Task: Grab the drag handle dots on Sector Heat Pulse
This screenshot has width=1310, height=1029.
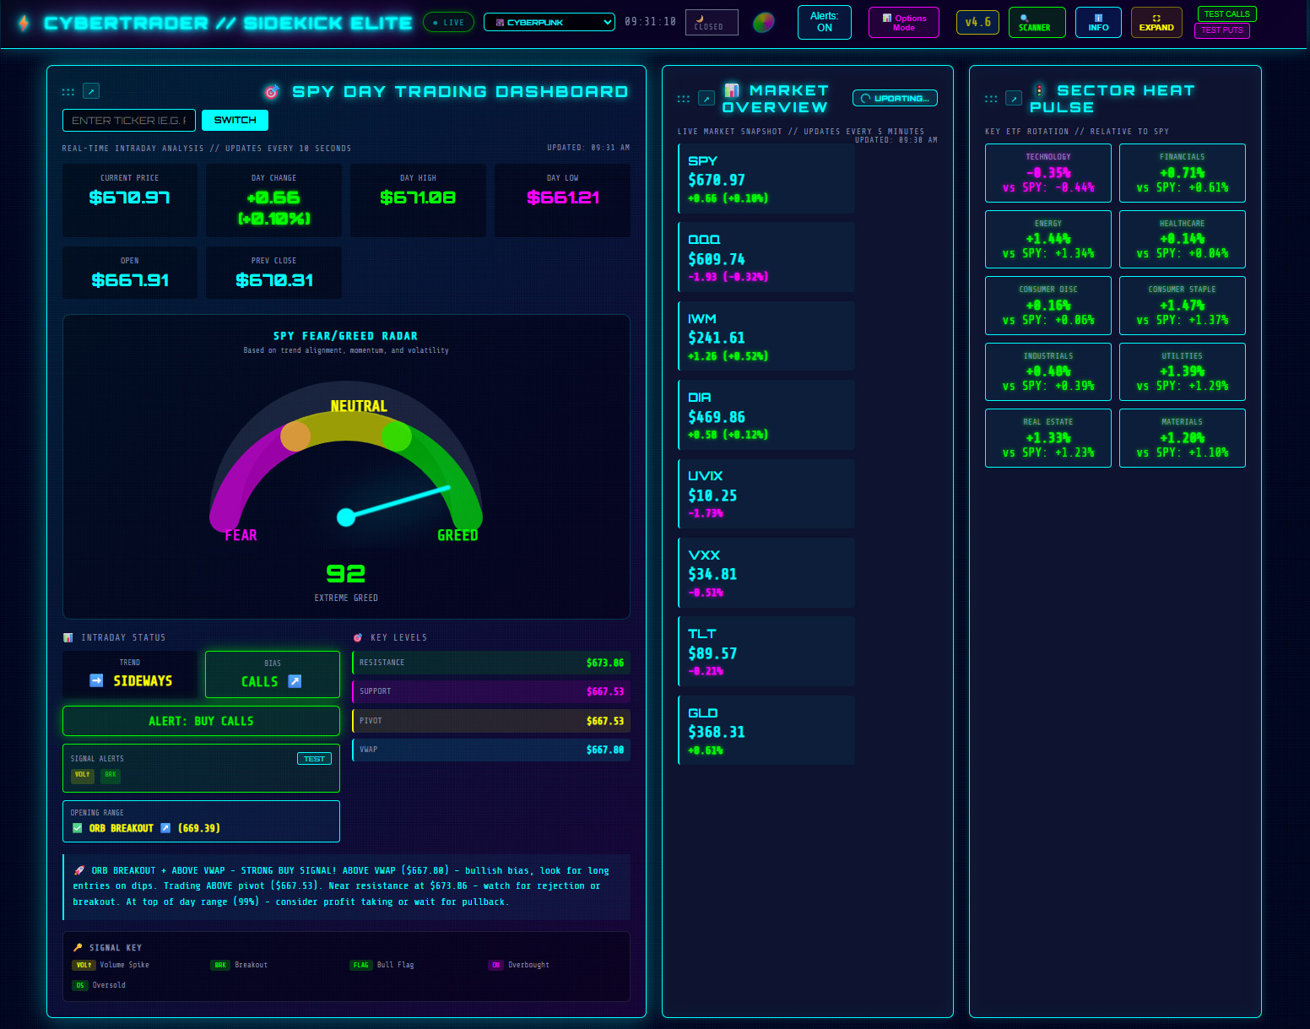Action: (991, 99)
